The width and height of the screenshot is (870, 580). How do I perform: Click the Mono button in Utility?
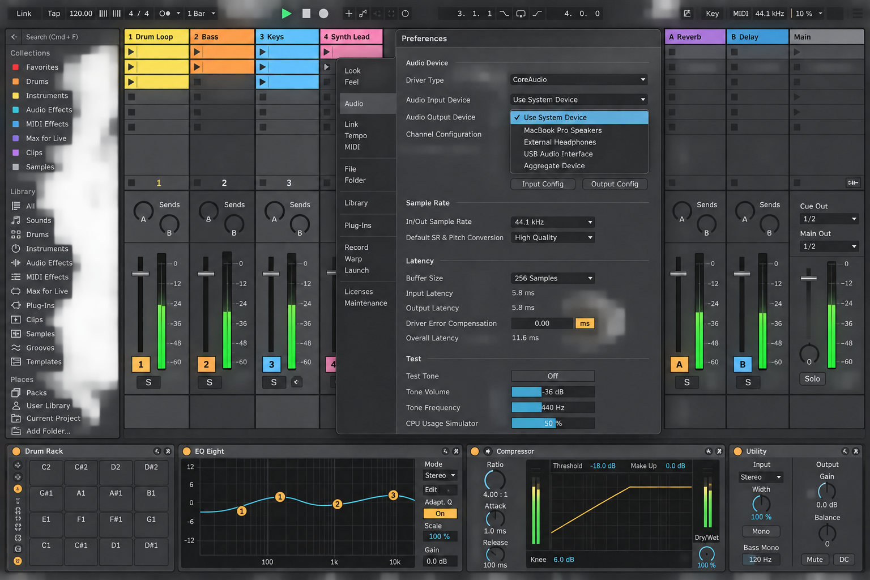pos(761,531)
